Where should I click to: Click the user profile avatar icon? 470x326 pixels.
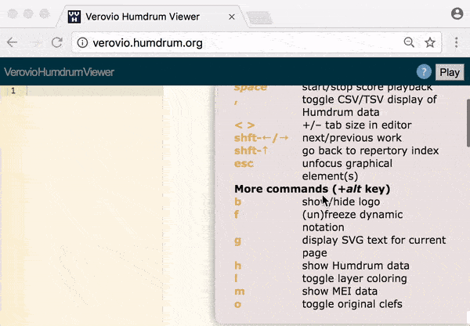(x=457, y=14)
